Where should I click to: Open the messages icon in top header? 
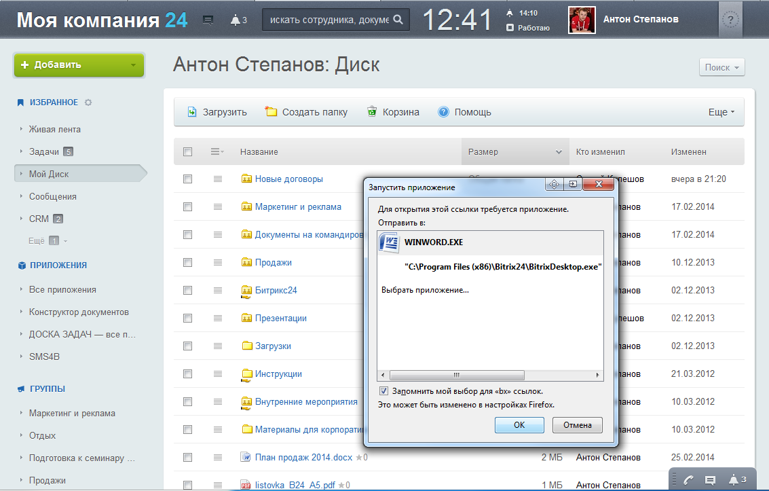208,20
